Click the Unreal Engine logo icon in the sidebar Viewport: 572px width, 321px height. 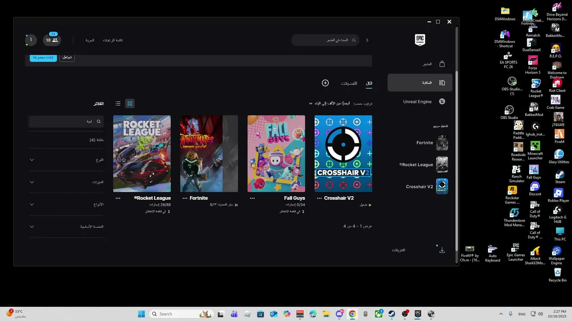(x=442, y=102)
